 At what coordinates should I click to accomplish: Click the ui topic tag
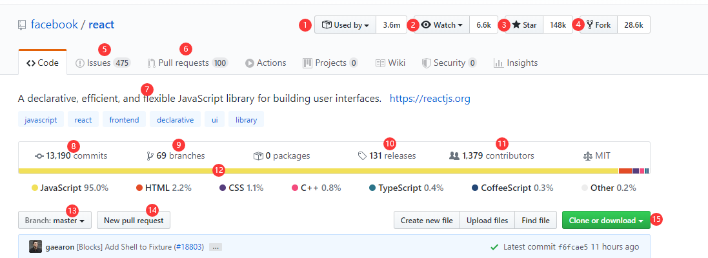214,120
